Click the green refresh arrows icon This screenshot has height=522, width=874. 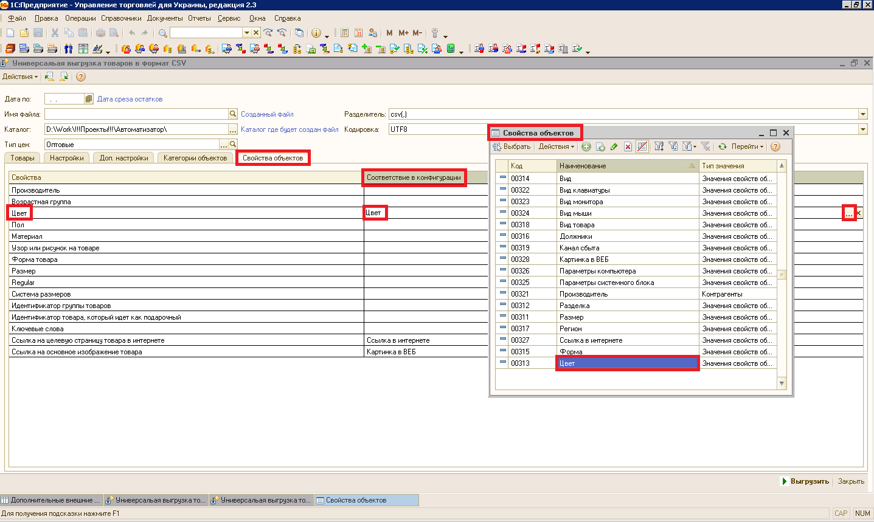(x=723, y=146)
